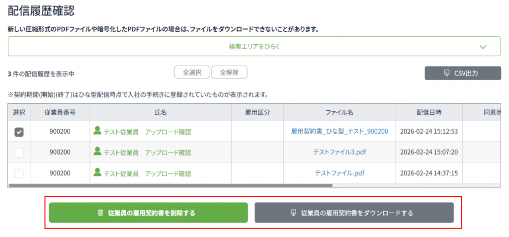Click person icon in テストファイル3.pdf row

pos(97,152)
